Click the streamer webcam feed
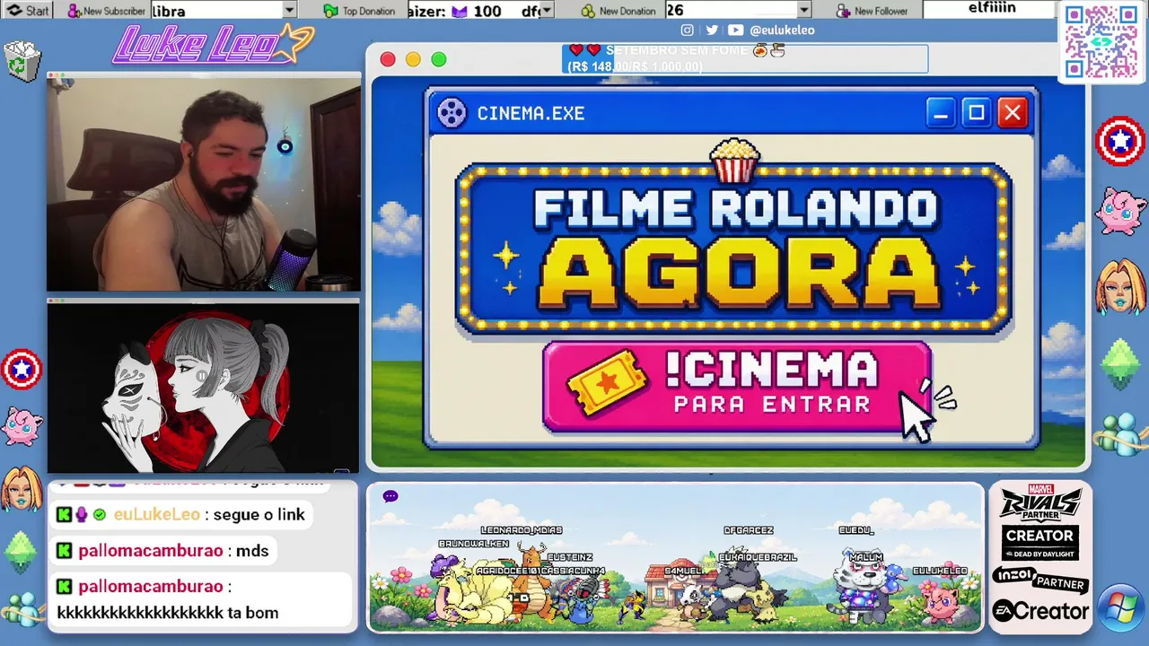Image resolution: width=1149 pixels, height=646 pixels. click(x=204, y=184)
